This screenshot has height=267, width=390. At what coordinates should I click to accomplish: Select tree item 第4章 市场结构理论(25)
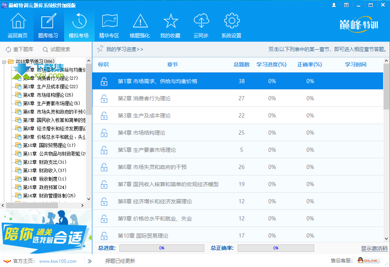(x=48, y=95)
